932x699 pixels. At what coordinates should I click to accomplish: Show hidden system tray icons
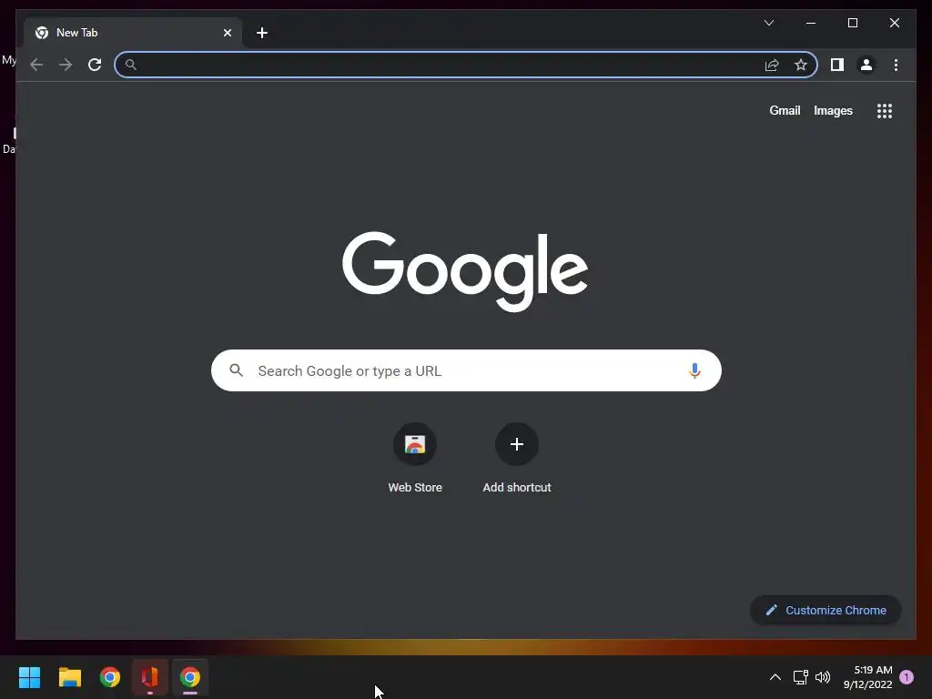775,677
